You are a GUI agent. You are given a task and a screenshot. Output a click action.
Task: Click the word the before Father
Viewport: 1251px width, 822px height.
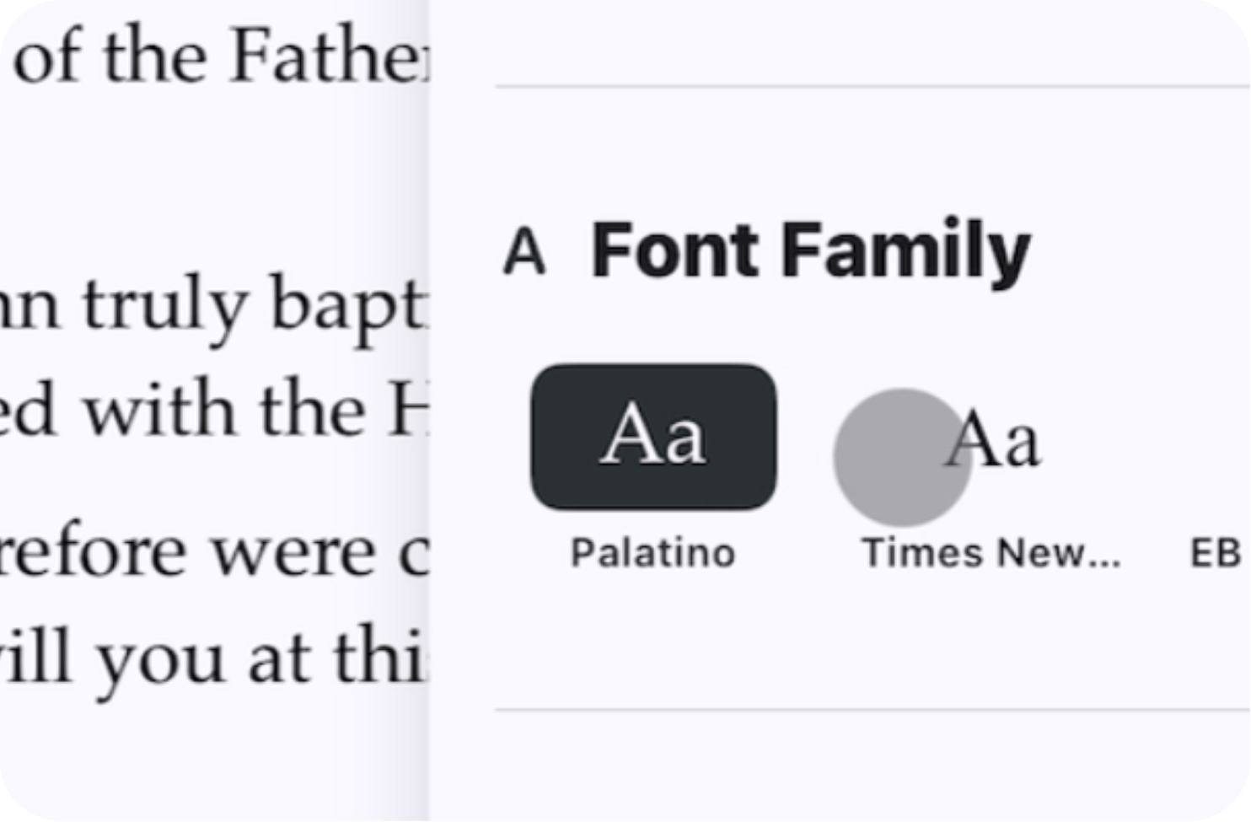(x=156, y=57)
